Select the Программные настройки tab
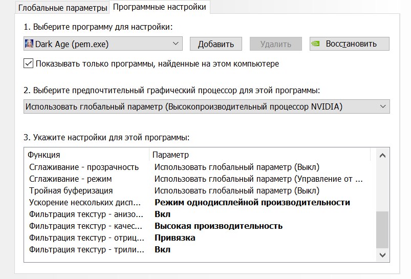This screenshot has width=411, height=279. (x=159, y=7)
